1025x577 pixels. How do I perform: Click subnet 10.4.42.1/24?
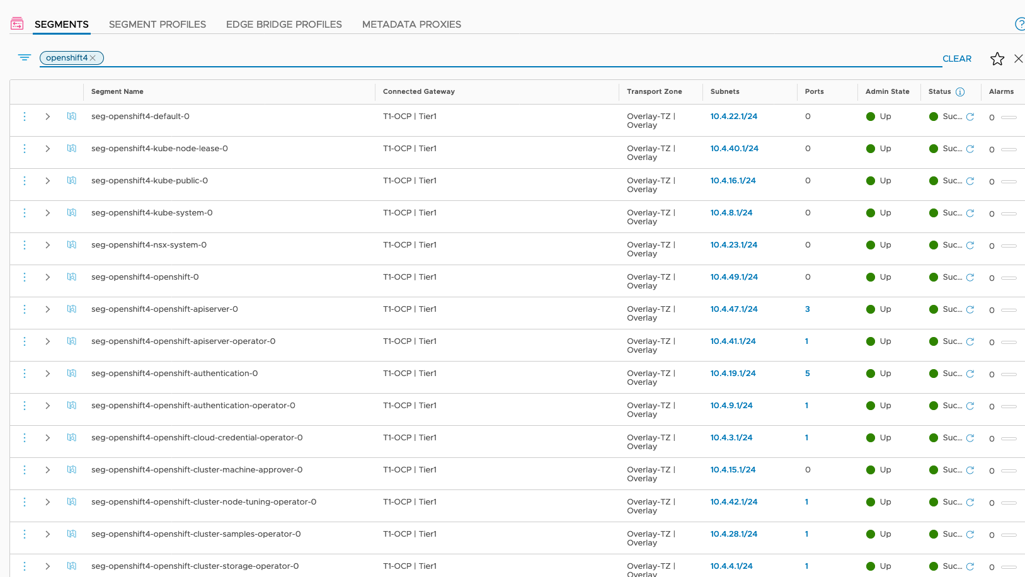734,502
